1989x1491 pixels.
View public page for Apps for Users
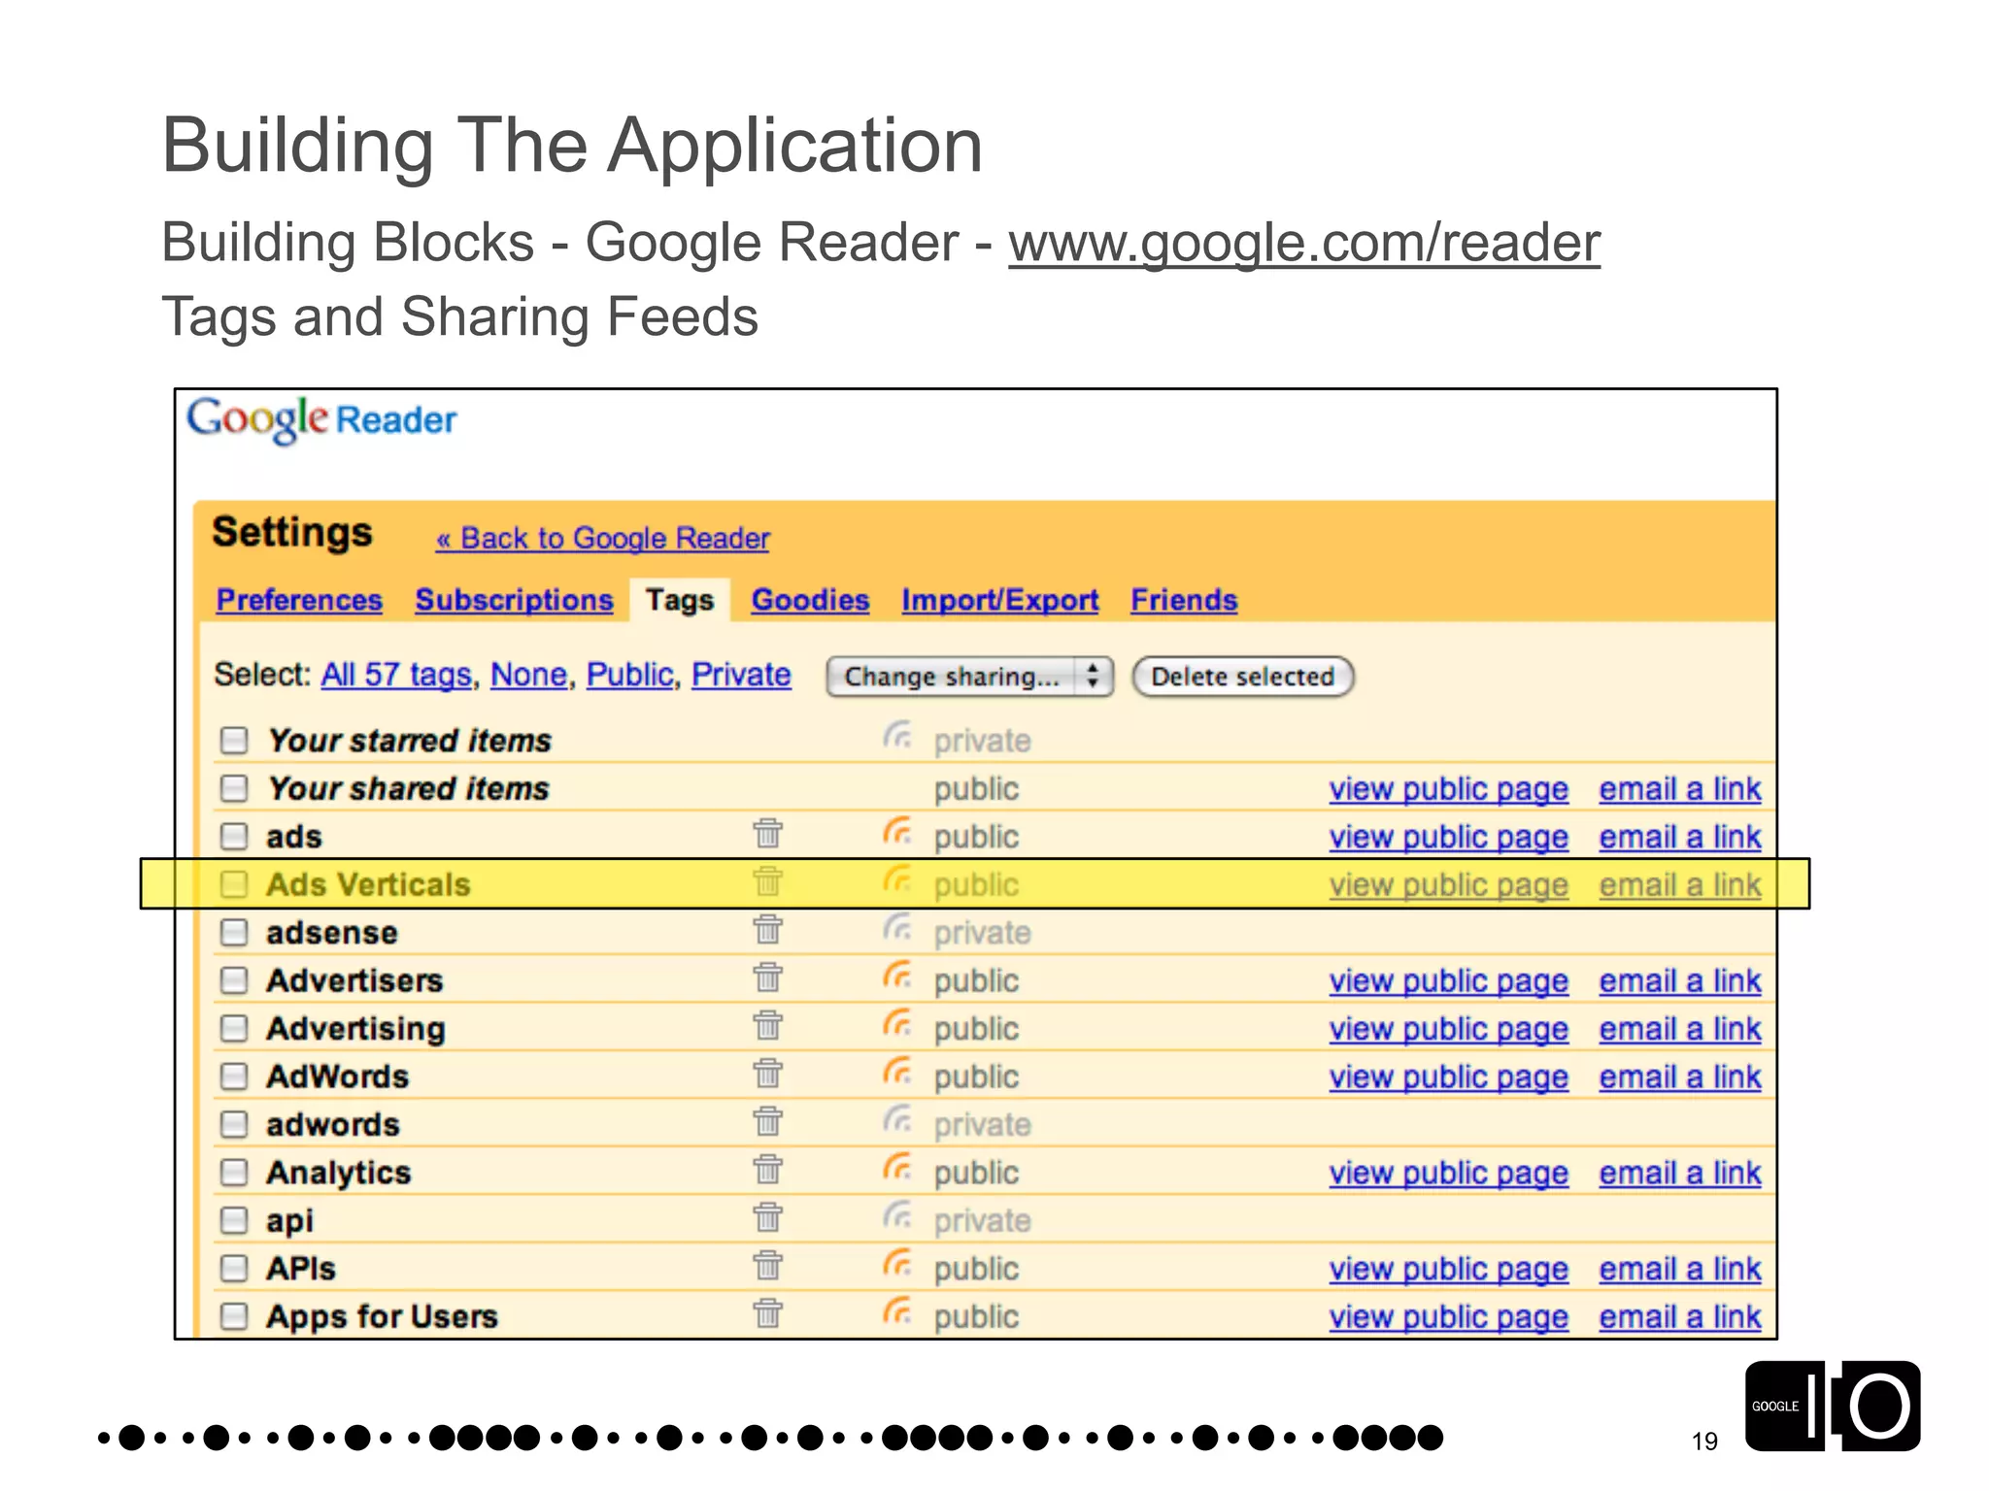click(x=1449, y=1316)
